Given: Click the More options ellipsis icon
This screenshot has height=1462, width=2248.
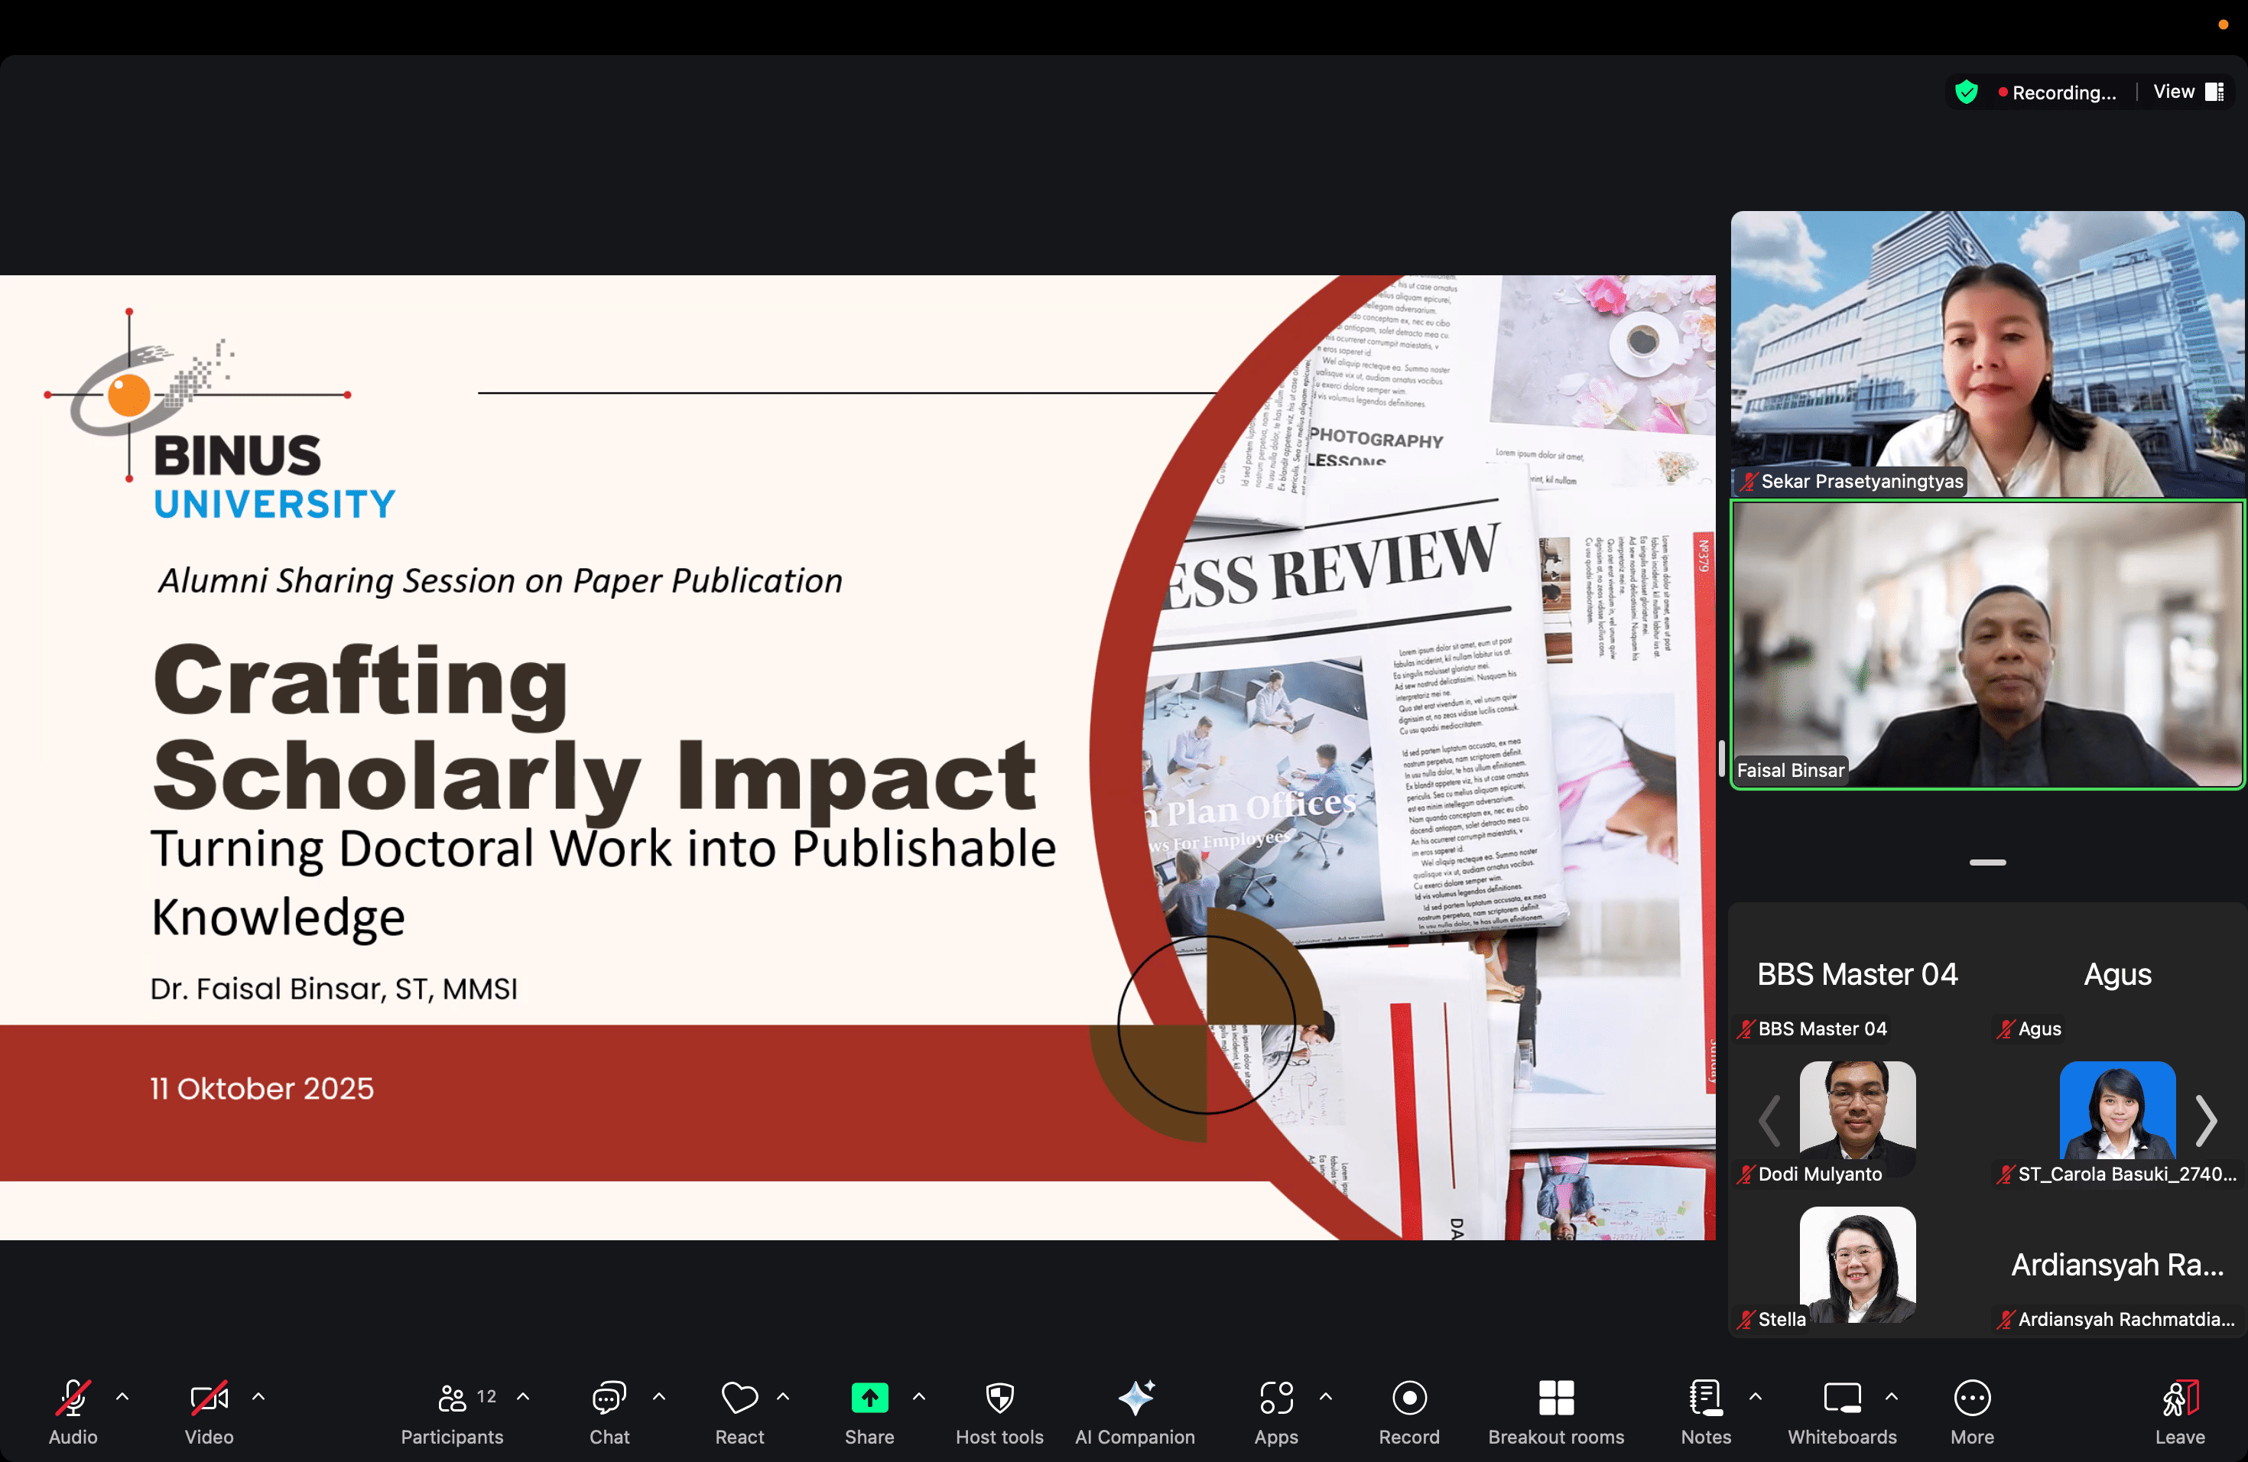Looking at the screenshot, I should (1971, 1398).
